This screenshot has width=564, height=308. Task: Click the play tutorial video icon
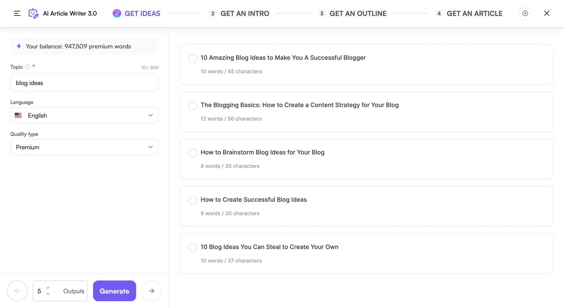point(525,13)
